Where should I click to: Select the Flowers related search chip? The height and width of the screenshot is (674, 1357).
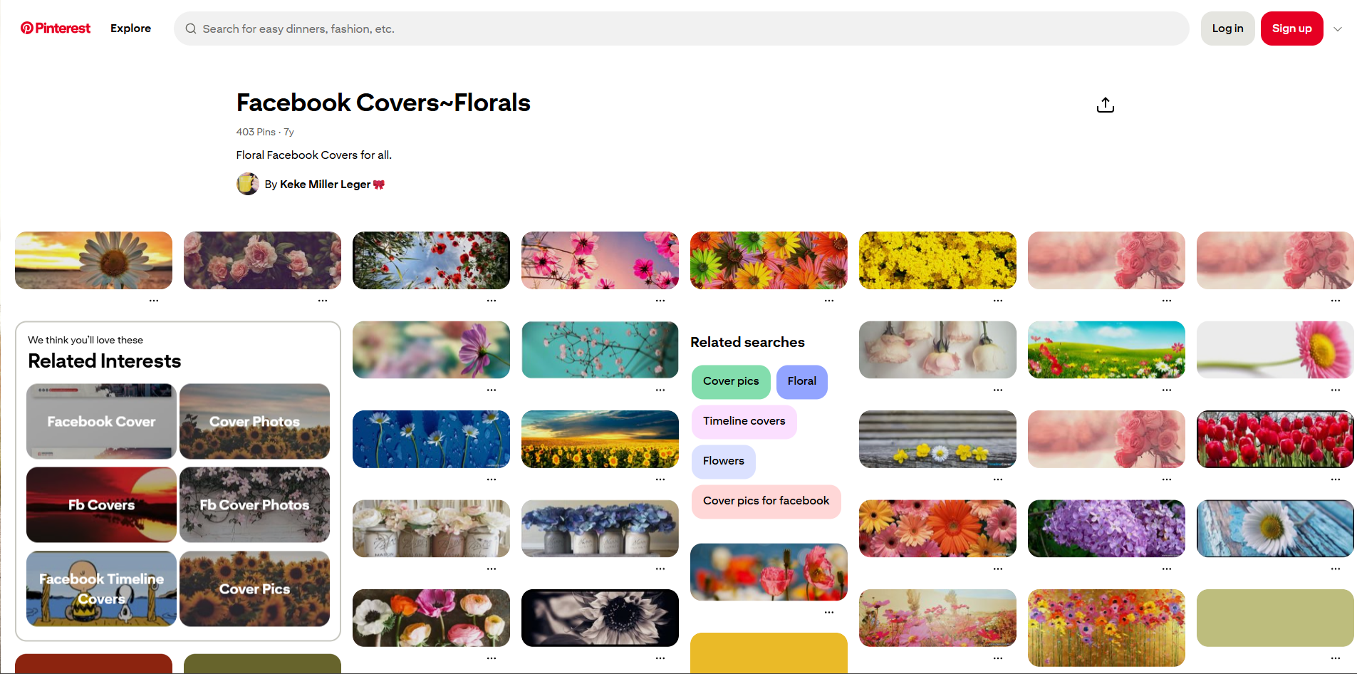click(x=722, y=461)
